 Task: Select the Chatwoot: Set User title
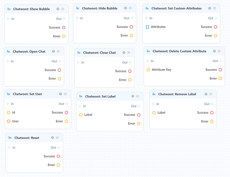(27, 94)
